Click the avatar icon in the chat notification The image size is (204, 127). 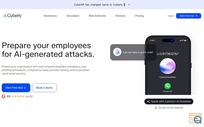pos(117,52)
